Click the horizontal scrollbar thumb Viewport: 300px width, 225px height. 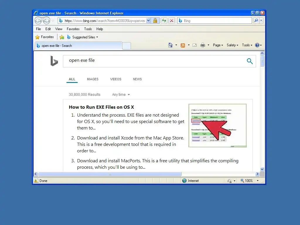coord(110,174)
